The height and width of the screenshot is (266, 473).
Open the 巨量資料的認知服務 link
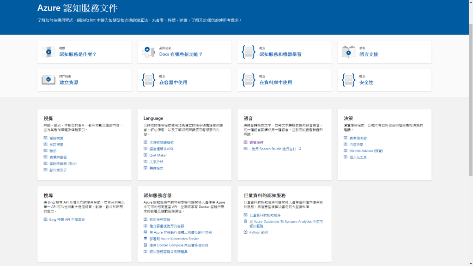(265, 215)
